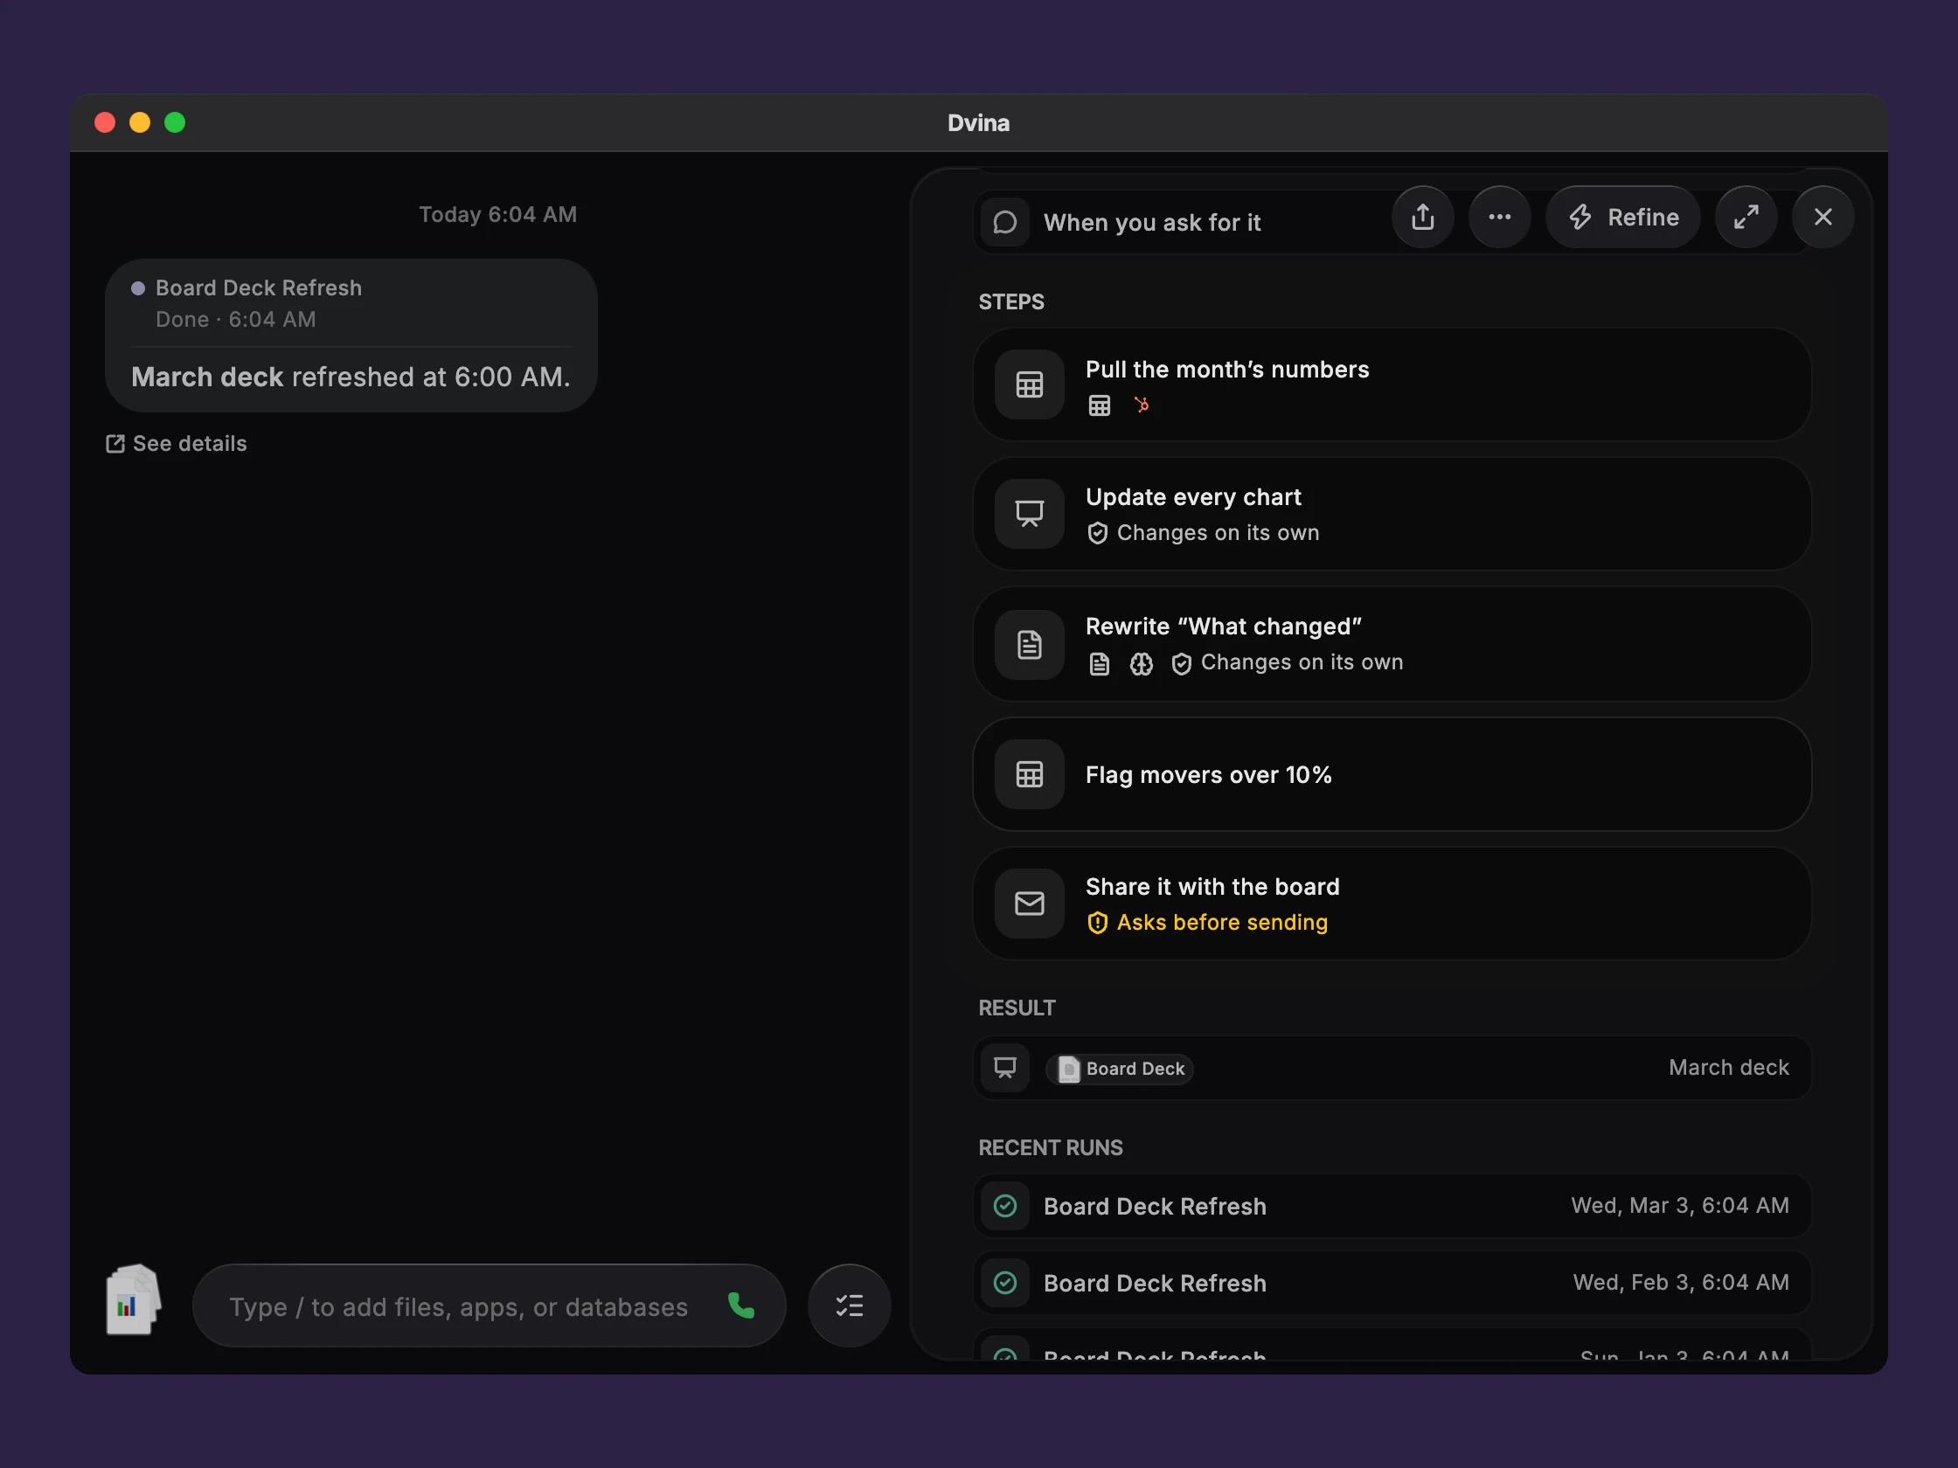Click the presentation icon in the Result row
1958x1468 pixels.
[x=1004, y=1068]
